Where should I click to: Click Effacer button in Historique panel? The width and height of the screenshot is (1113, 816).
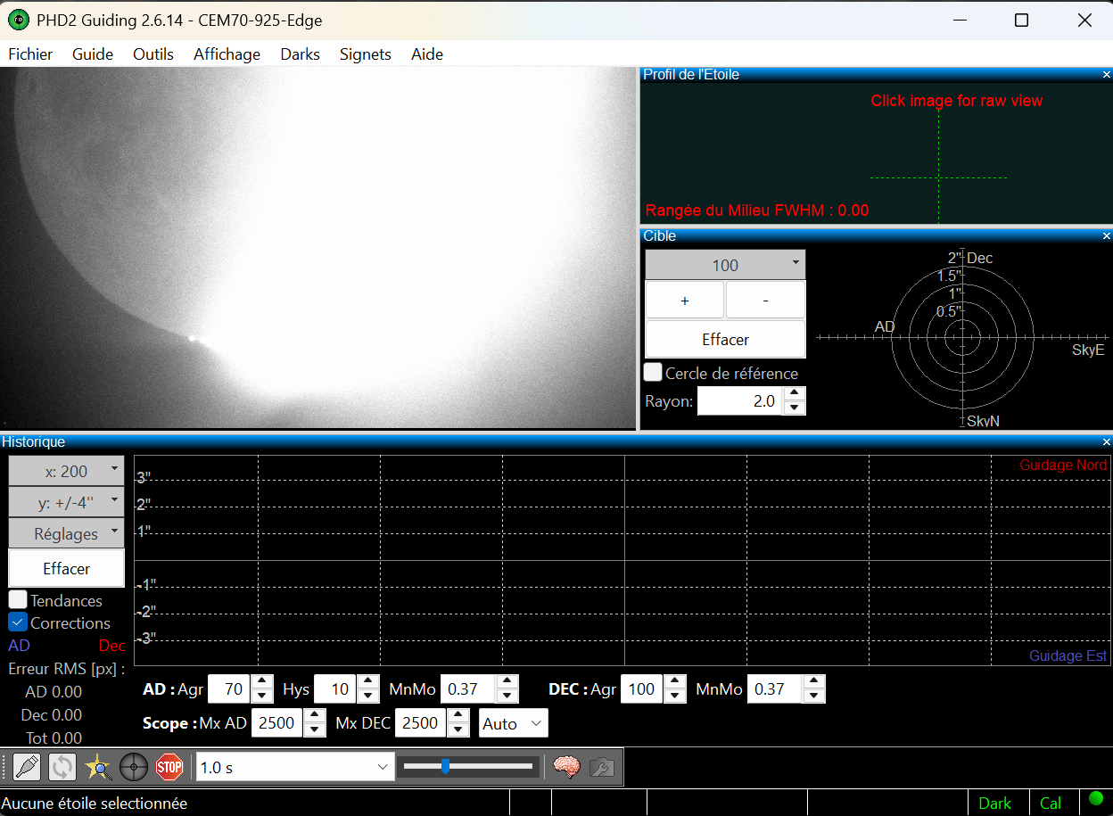coord(66,568)
